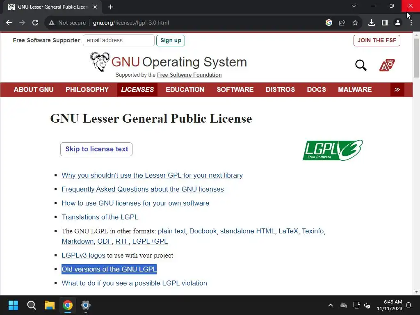Viewport: 420px width, 315px height.
Task: Open site search magnifier icon
Action: [x=361, y=65]
